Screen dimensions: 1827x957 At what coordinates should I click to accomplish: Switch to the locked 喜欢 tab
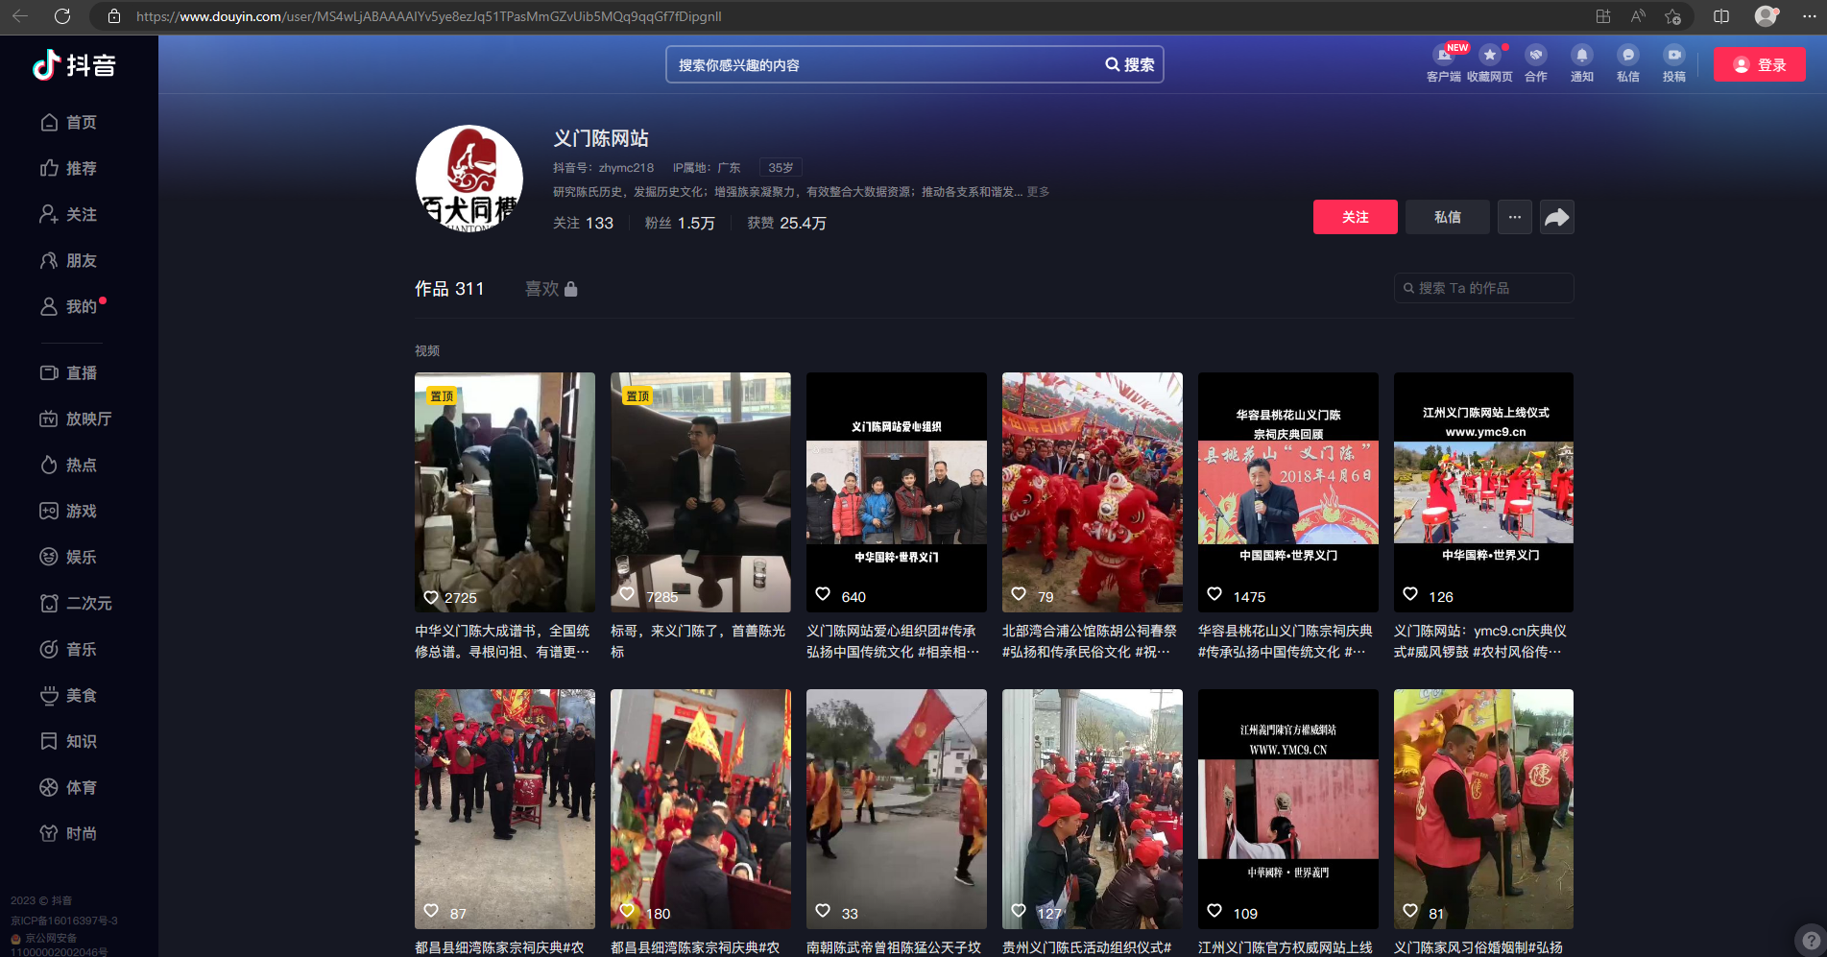[550, 289]
